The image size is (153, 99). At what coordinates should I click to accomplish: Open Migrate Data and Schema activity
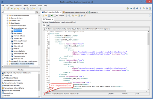click(x=12, y=91)
